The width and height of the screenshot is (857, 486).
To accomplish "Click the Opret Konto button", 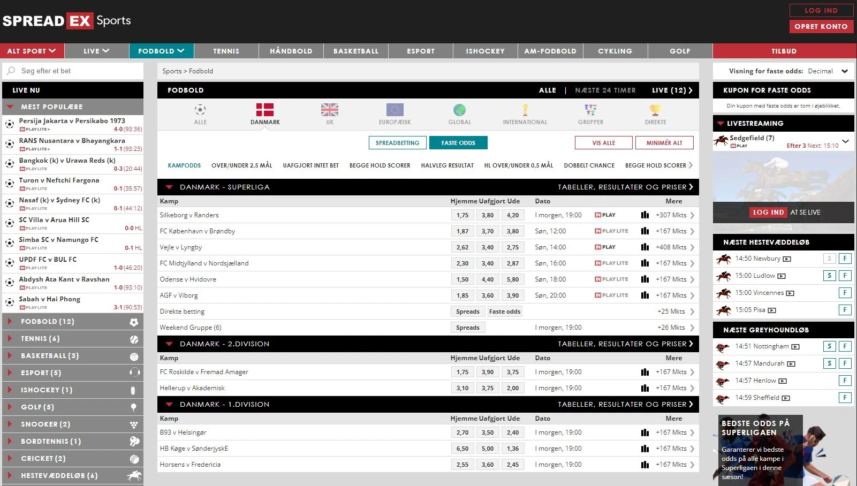I will 821,26.
